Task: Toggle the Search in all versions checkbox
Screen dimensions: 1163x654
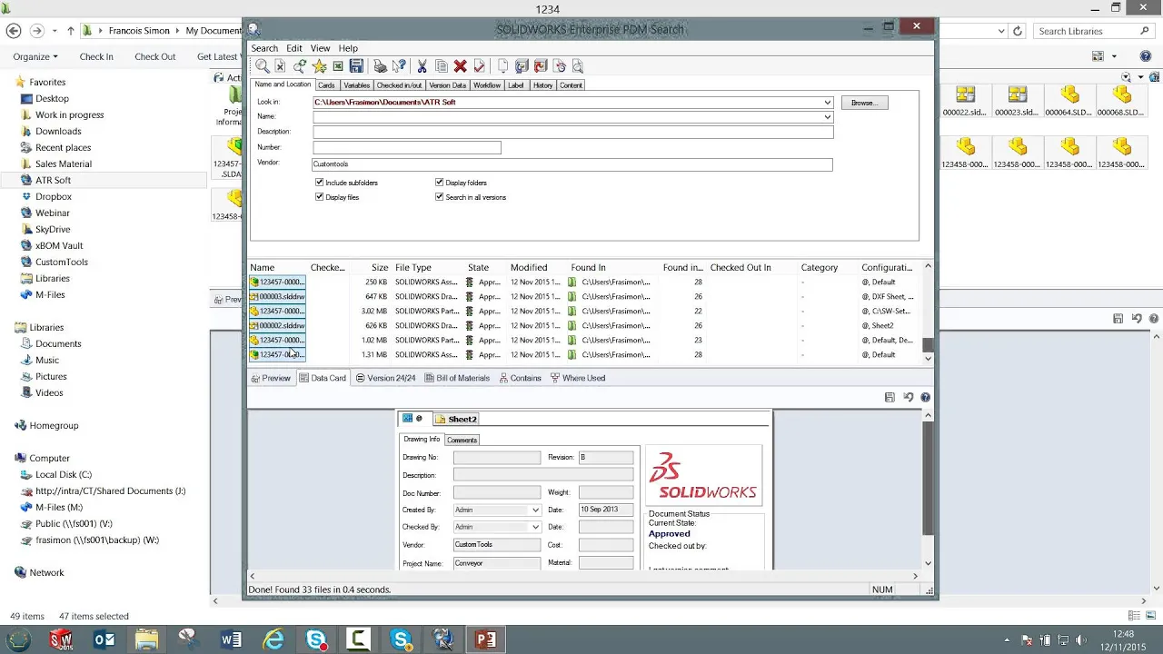Action: (439, 197)
